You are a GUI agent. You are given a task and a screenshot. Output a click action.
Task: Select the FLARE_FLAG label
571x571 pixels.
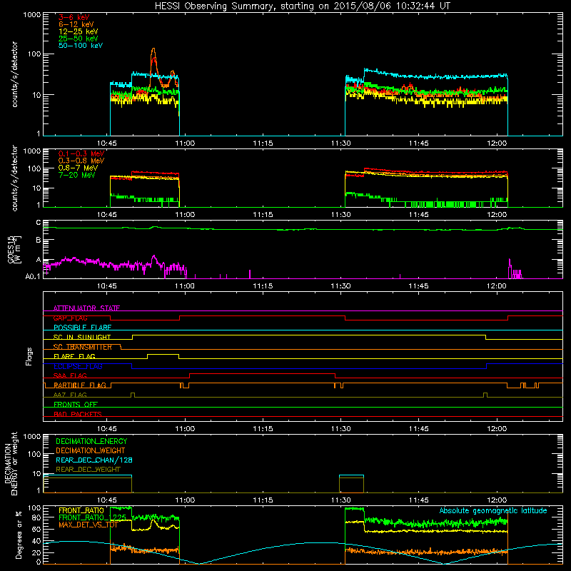(x=74, y=356)
